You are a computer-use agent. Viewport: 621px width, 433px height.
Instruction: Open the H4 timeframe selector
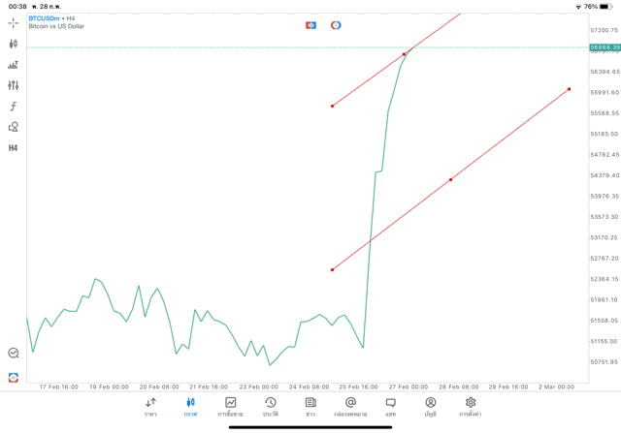tap(14, 148)
